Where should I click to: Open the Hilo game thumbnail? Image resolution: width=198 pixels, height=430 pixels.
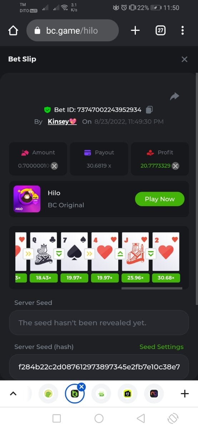[27, 199]
